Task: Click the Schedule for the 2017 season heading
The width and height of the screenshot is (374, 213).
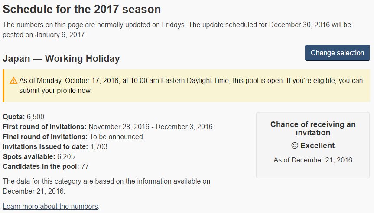Action: 82,9
